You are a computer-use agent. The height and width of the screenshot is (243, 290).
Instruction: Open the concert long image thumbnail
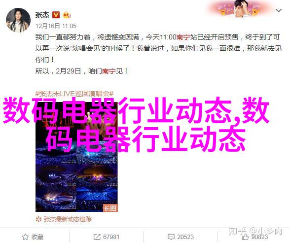pyautogui.click(x=76, y=156)
